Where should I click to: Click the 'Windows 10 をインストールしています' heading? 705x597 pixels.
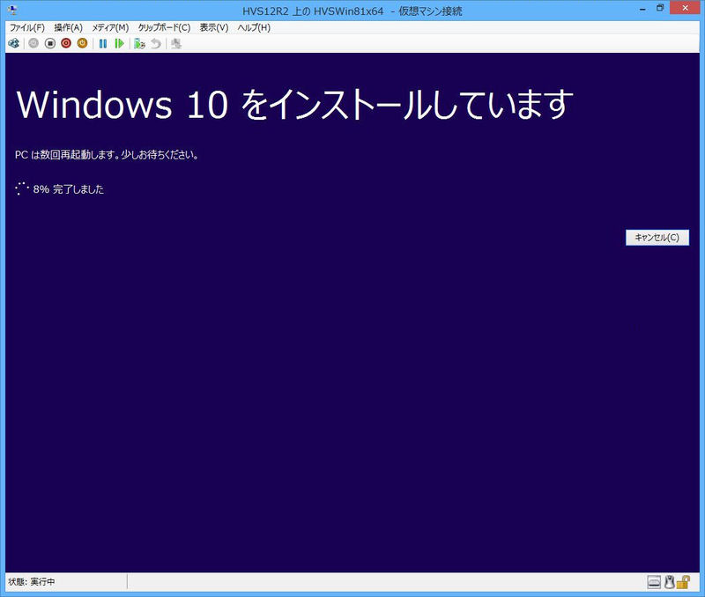tap(294, 105)
